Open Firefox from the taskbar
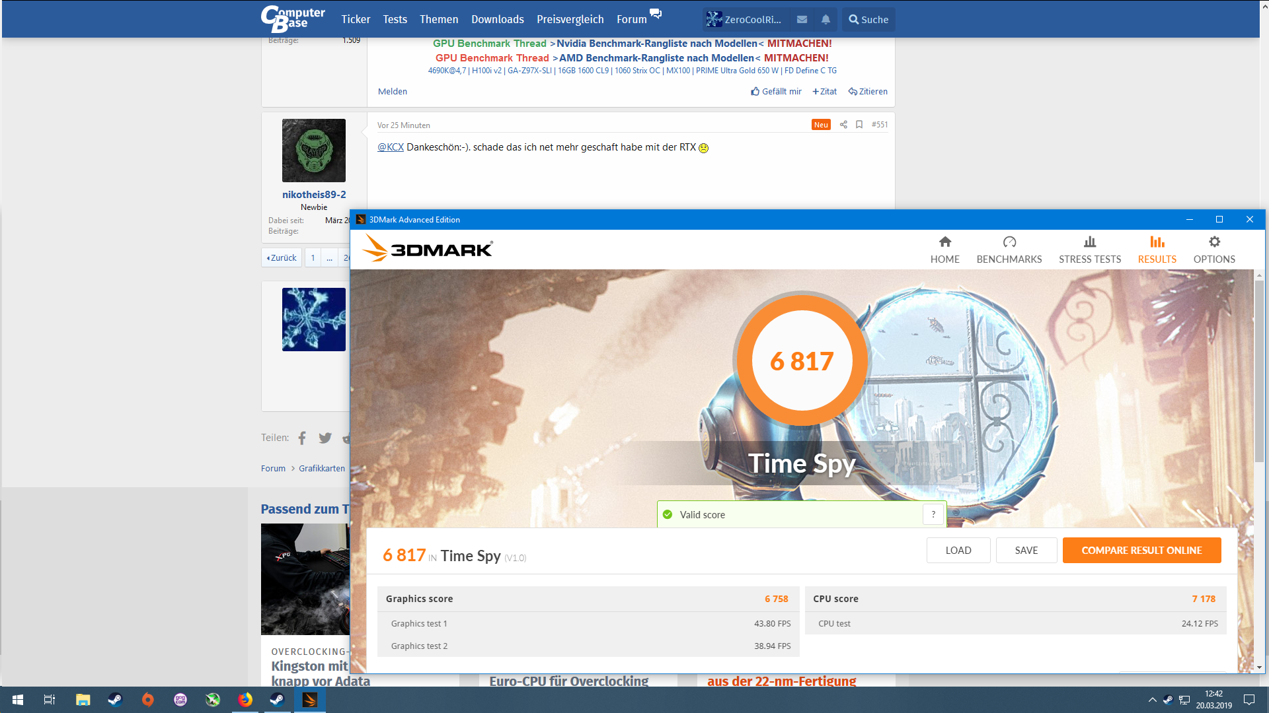This screenshot has width=1269, height=713. coord(245,700)
